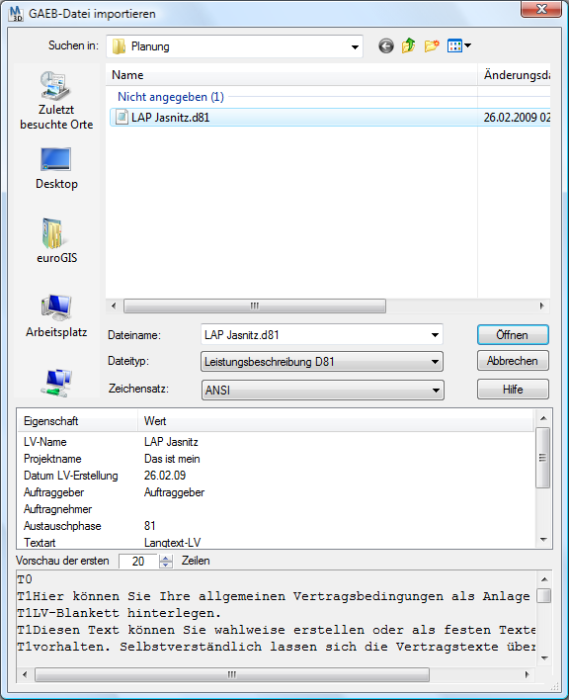This screenshot has height=700, width=569.
Task: Select the Auftragnehmer property row
Action: coord(277,509)
